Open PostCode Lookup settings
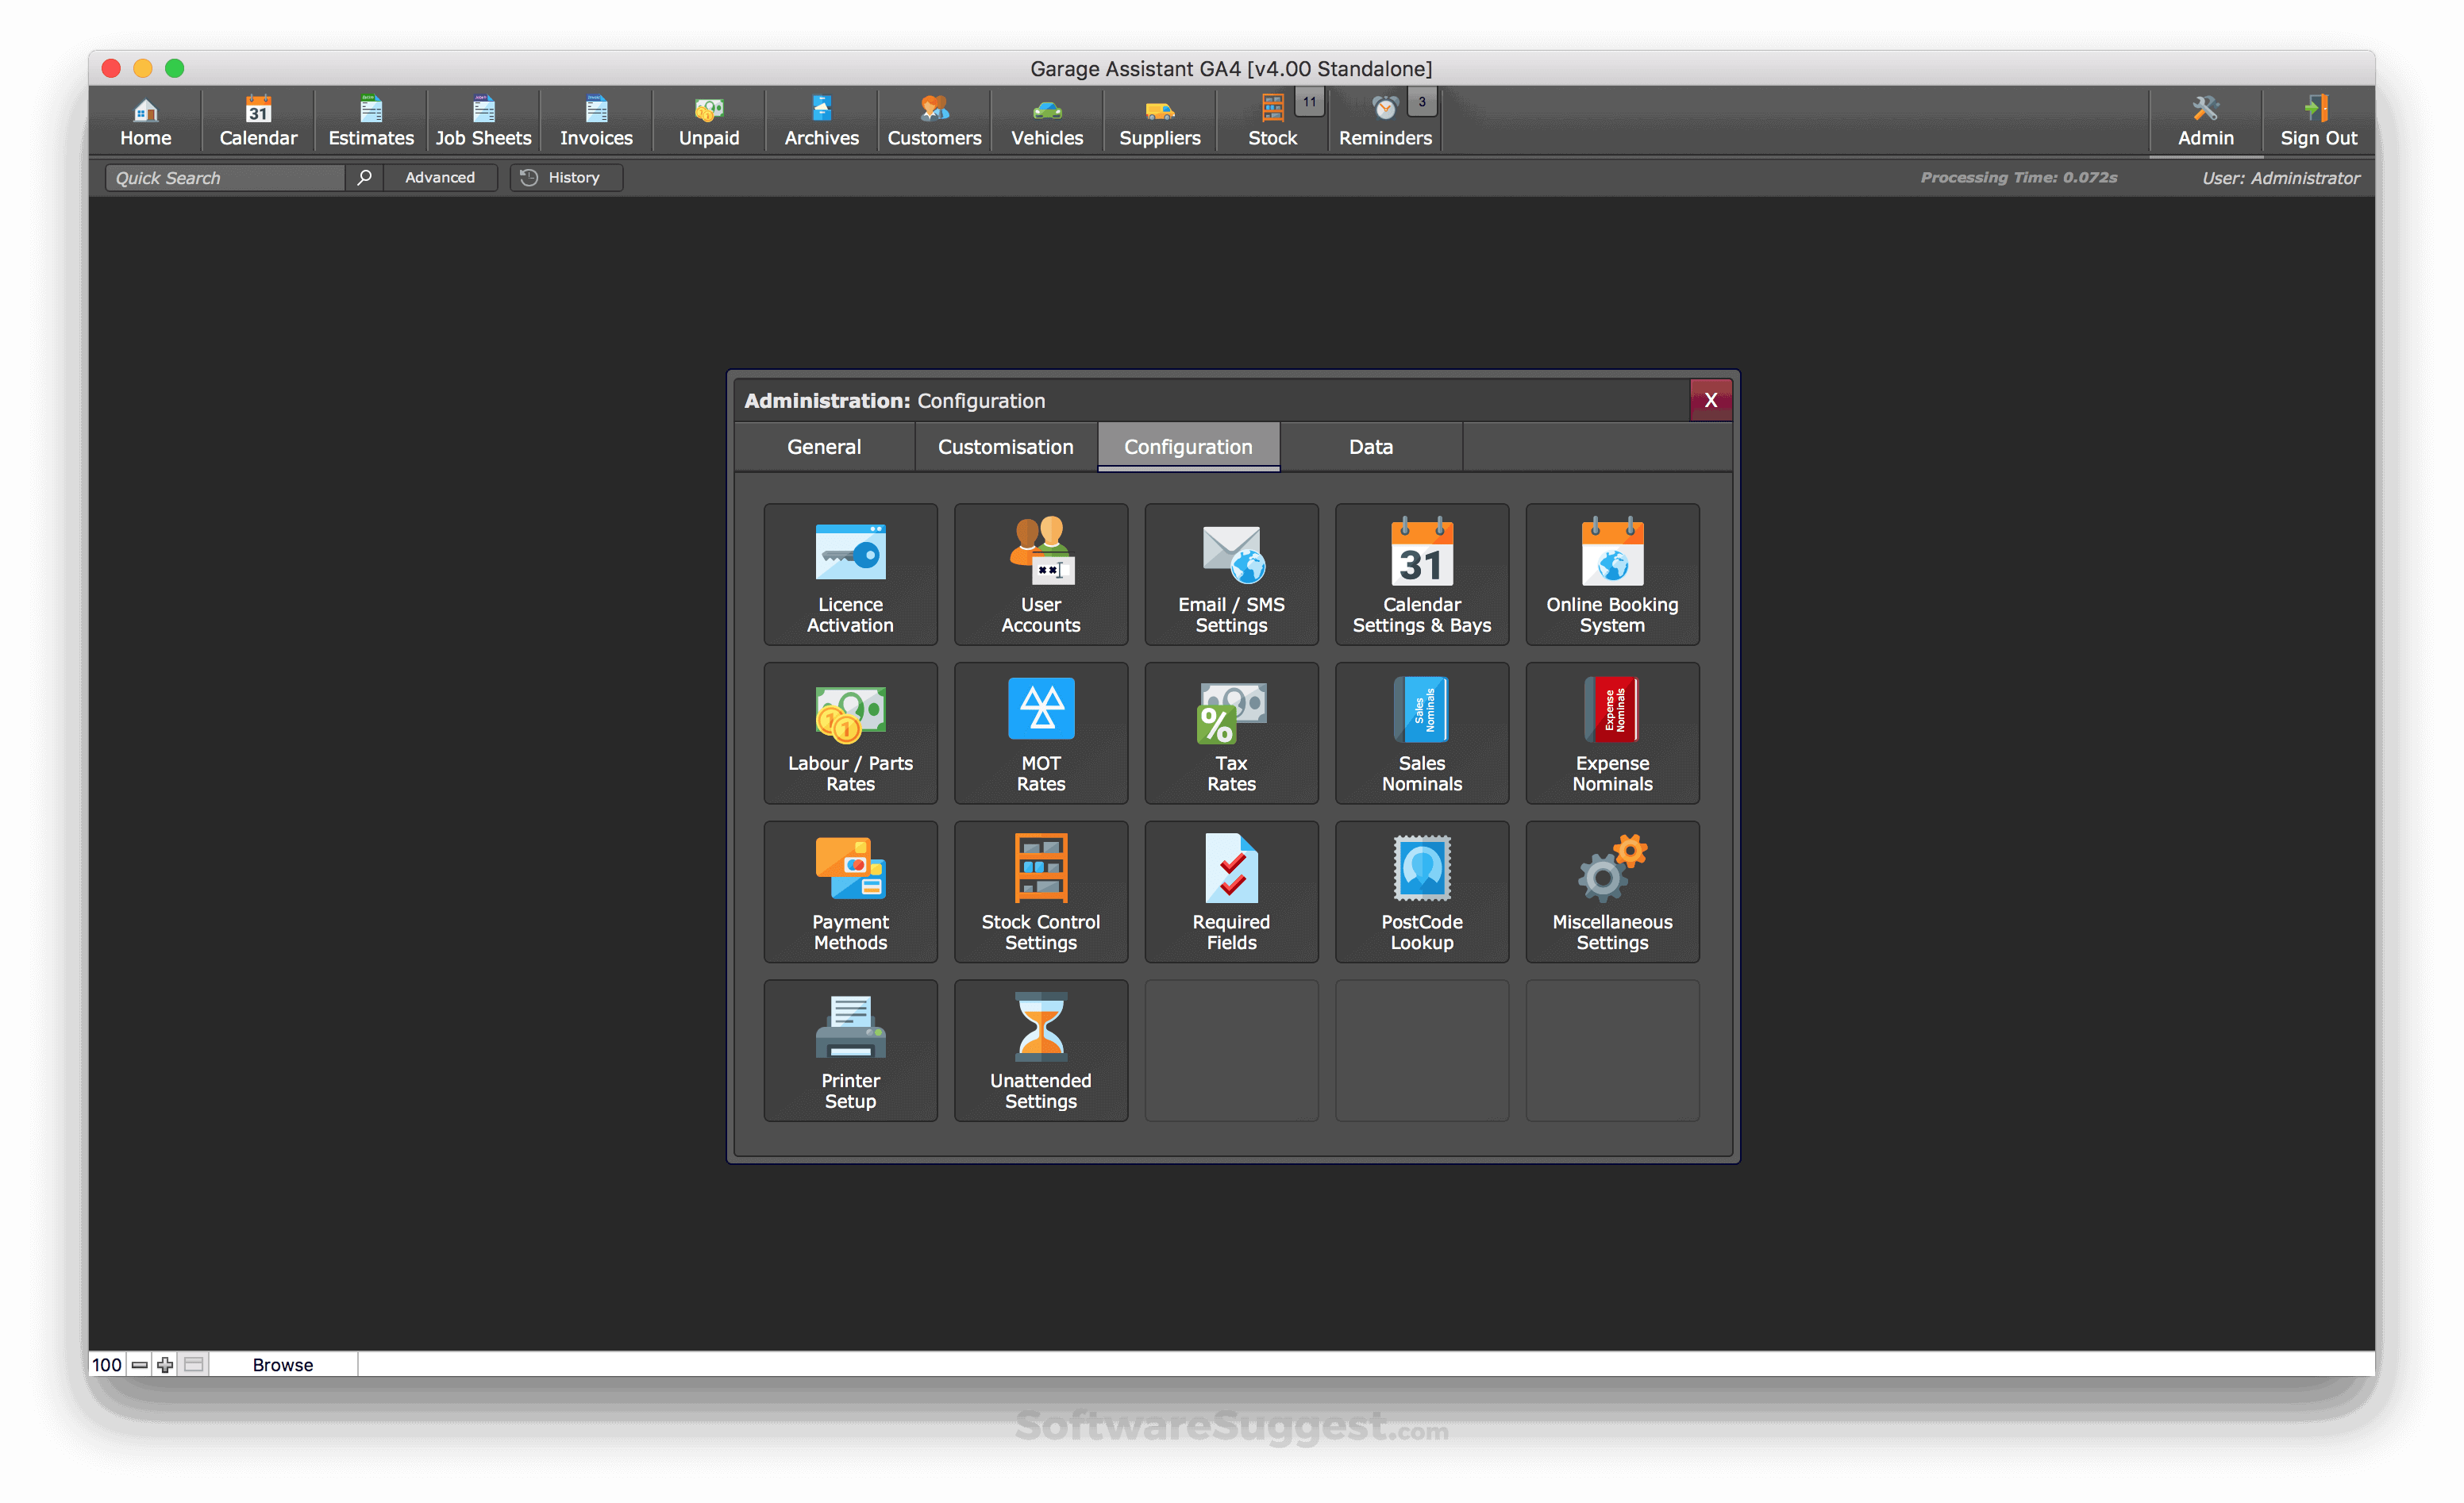2464x1503 pixels. coord(1421,891)
